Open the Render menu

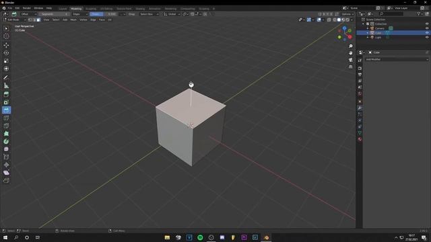tap(27, 8)
